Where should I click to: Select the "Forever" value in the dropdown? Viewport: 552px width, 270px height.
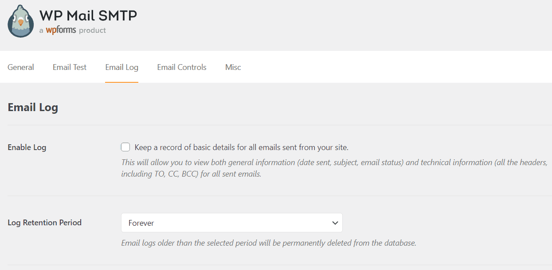tap(141, 223)
